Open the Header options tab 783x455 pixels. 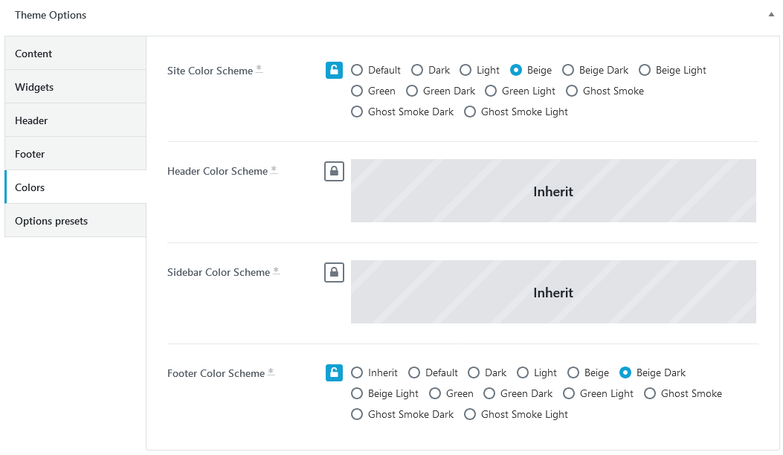pos(75,120)
